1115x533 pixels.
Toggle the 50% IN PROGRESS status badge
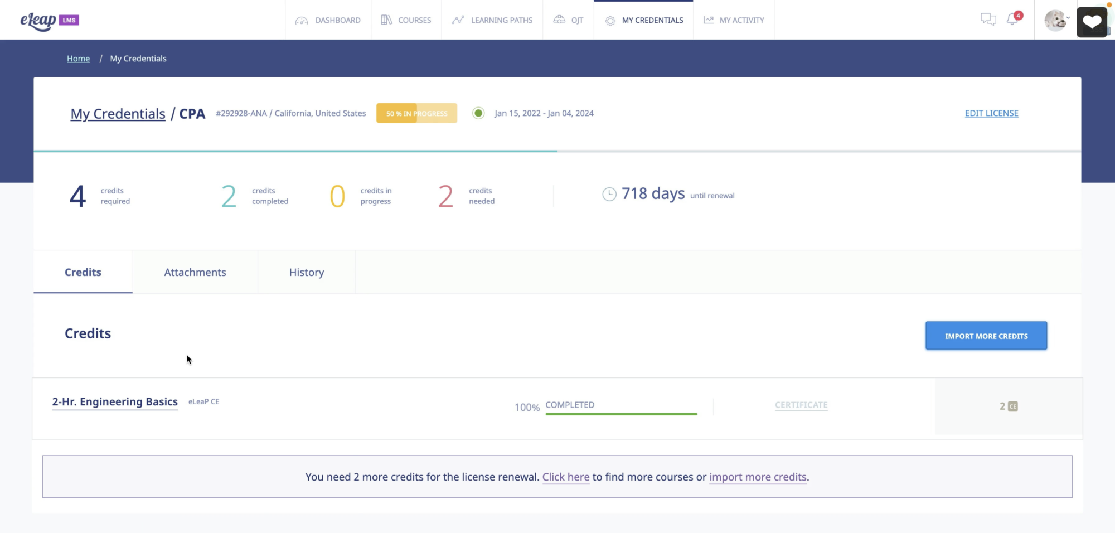[416, 113]
